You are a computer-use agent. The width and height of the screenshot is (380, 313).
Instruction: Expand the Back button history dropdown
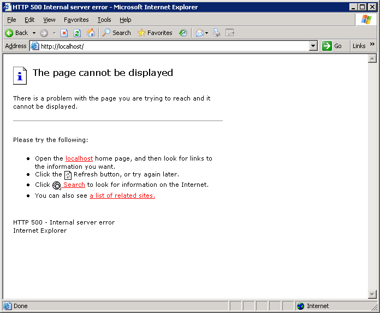34,33
